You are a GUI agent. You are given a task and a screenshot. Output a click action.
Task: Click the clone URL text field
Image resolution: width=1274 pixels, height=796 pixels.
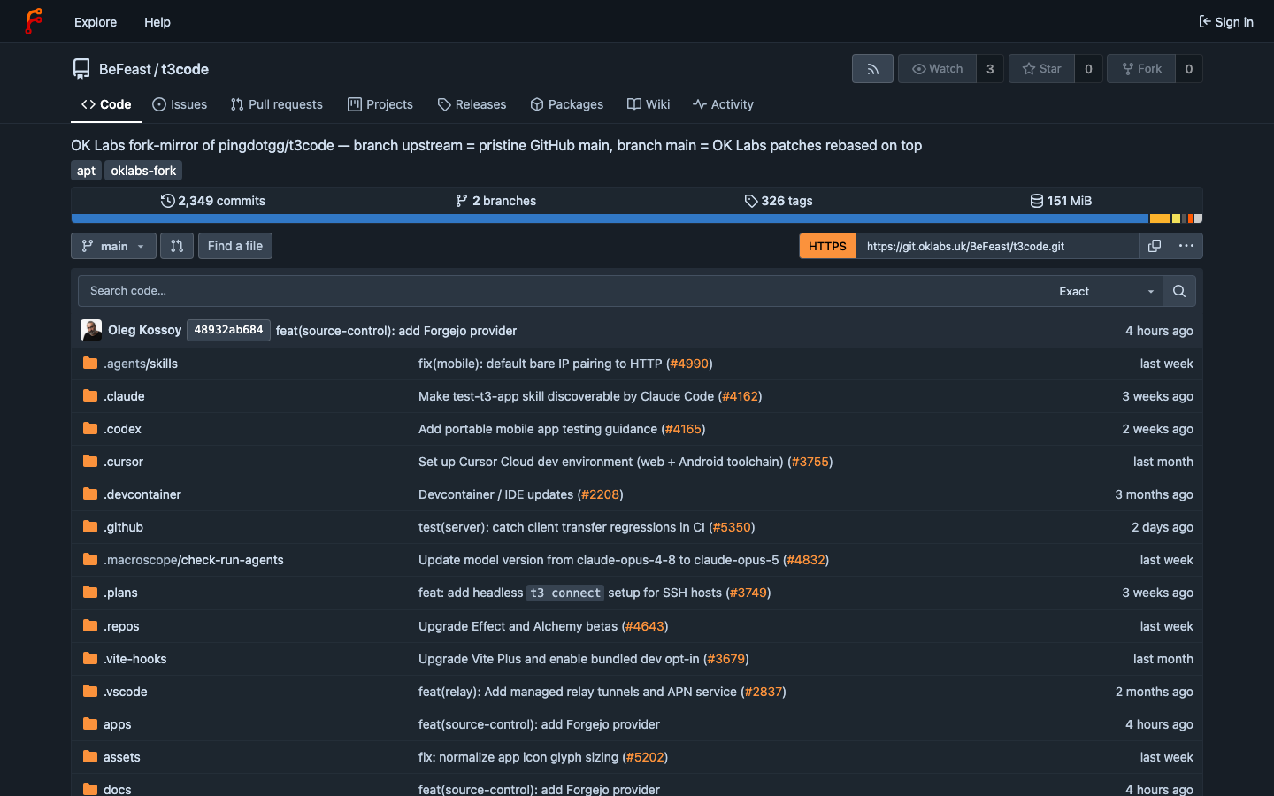(x=997, y=246)
